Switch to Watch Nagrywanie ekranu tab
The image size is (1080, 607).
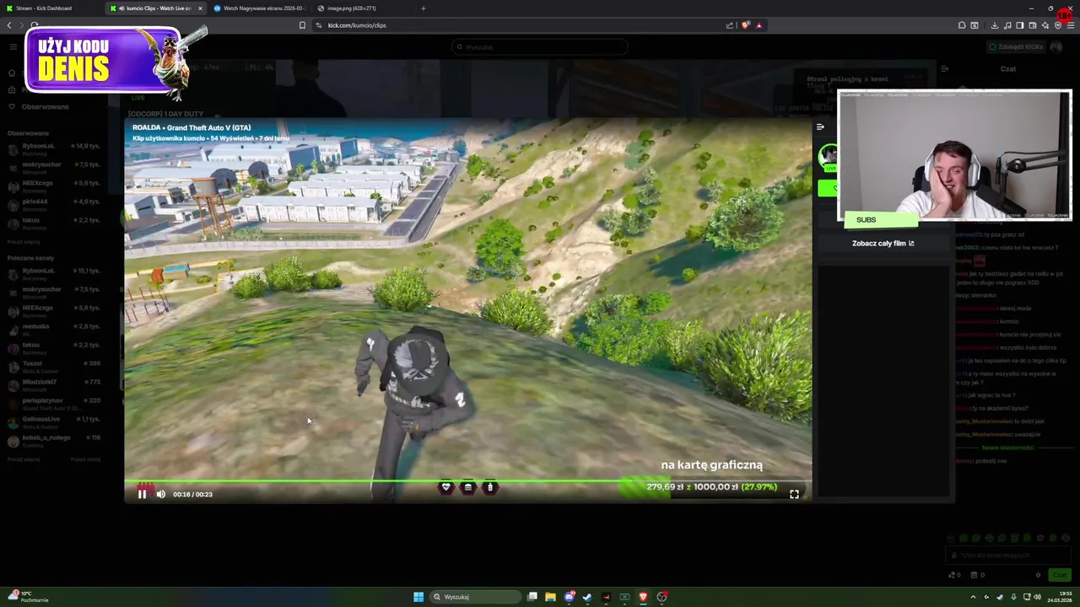(262, 8)
